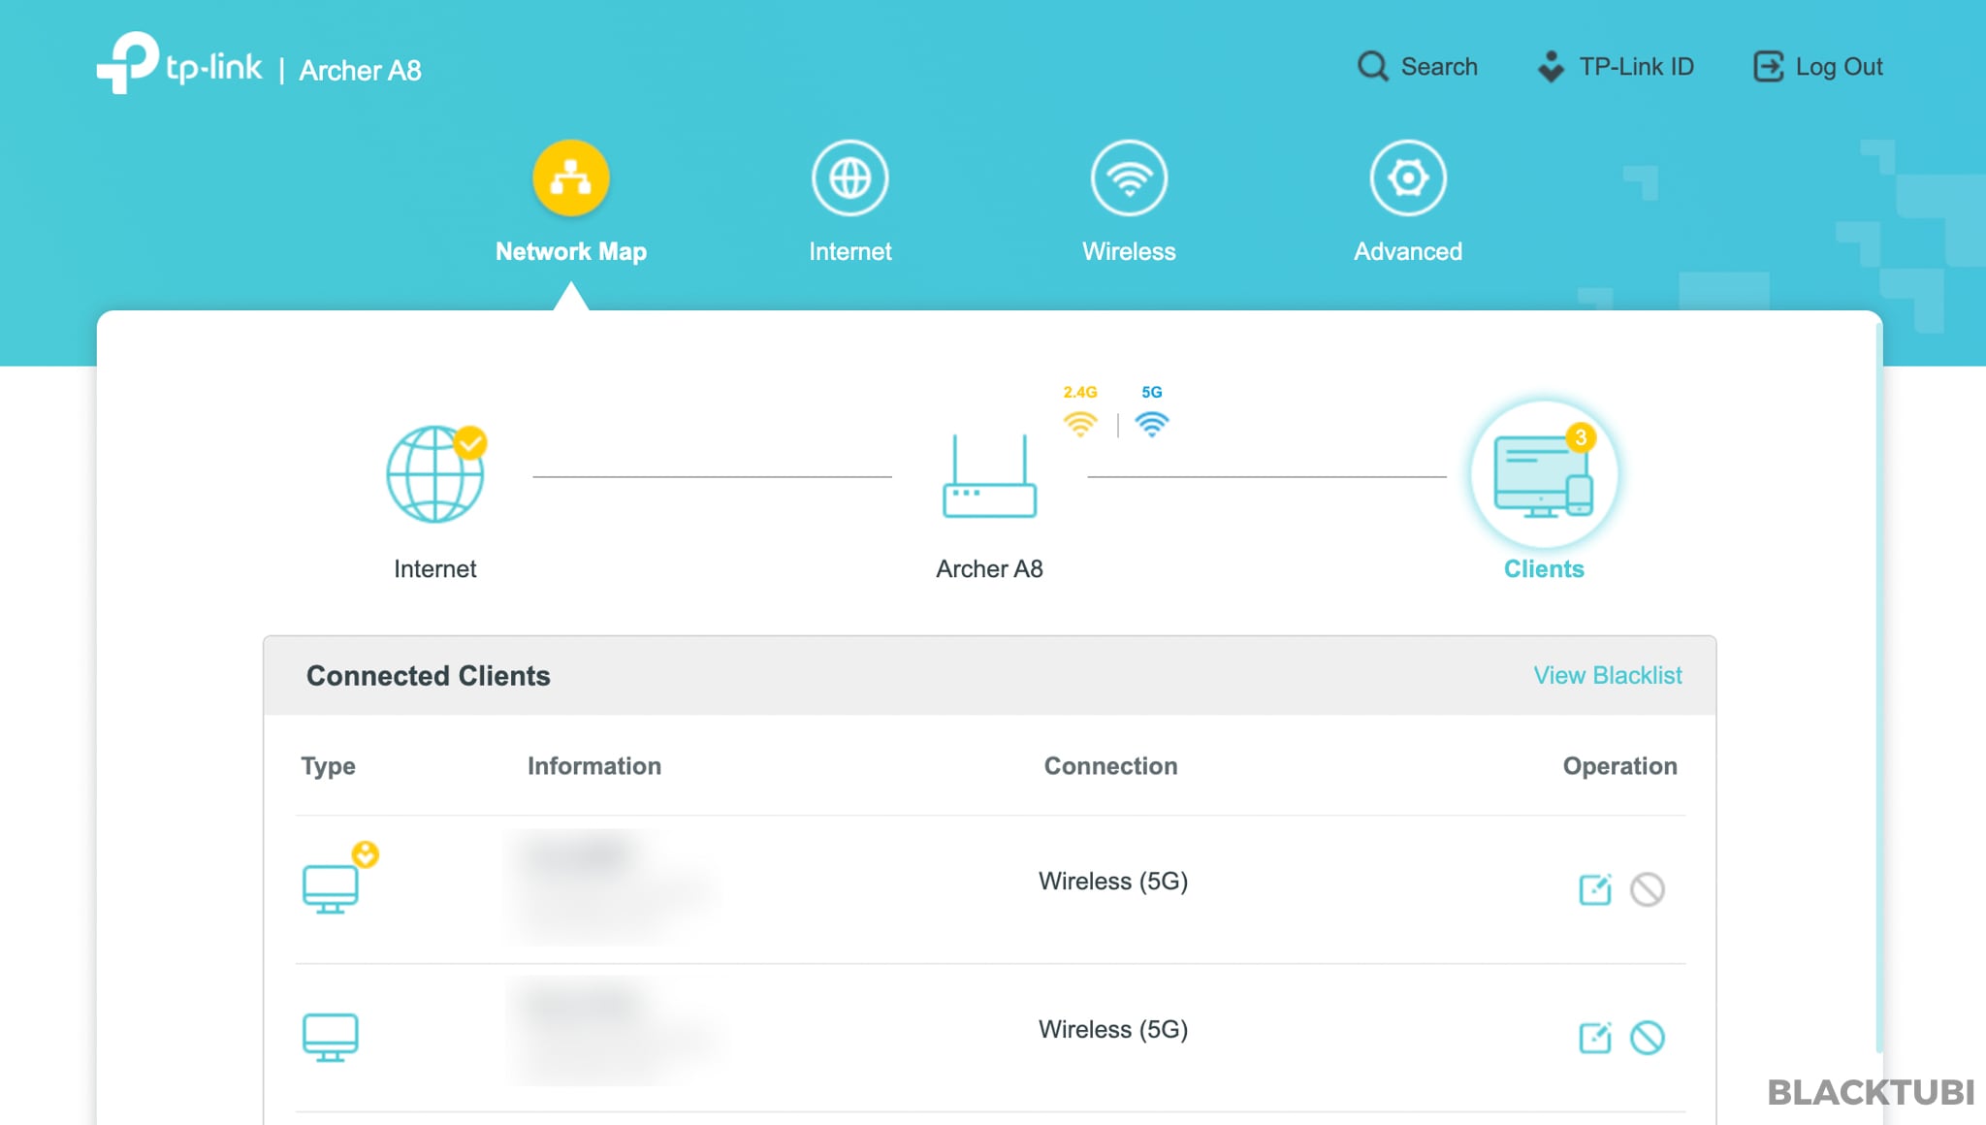This screenshot has width=1986, height=1125.
Task: Open the TP-Link ID link text
Action: click(1636, 66)
